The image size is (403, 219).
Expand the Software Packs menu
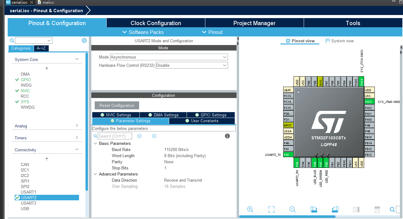tap(143, 32)
